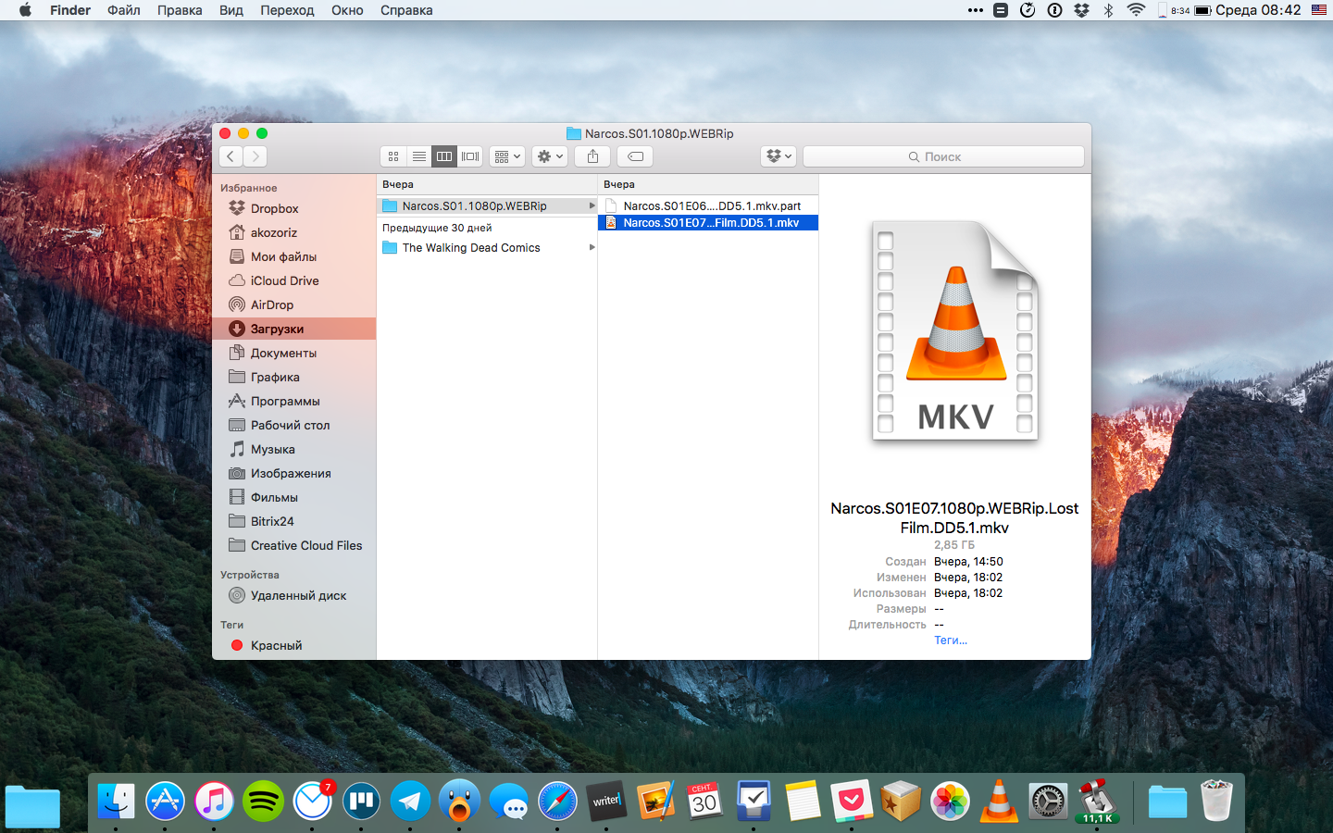Click the Поиск search field
1333x833 pixels.
coord(942,156)
